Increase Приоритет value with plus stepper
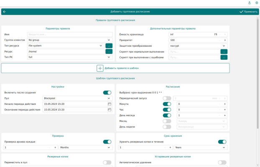The height and width of the screenshot is (167, 260). tap(225, 40)
